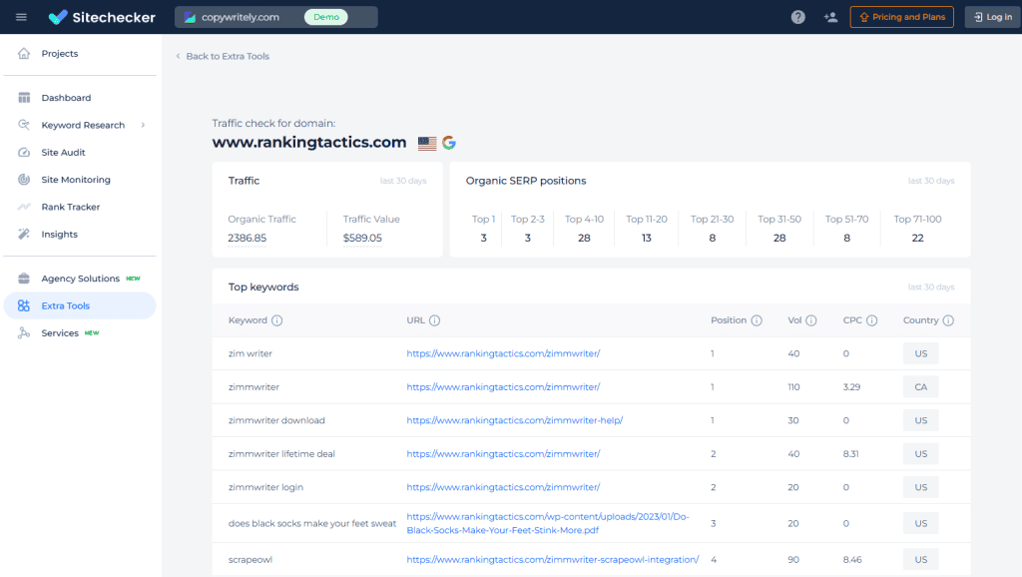Open URL link for zim writer row
The width and height of the screenshot is (1022, 577).
[503, 353]
